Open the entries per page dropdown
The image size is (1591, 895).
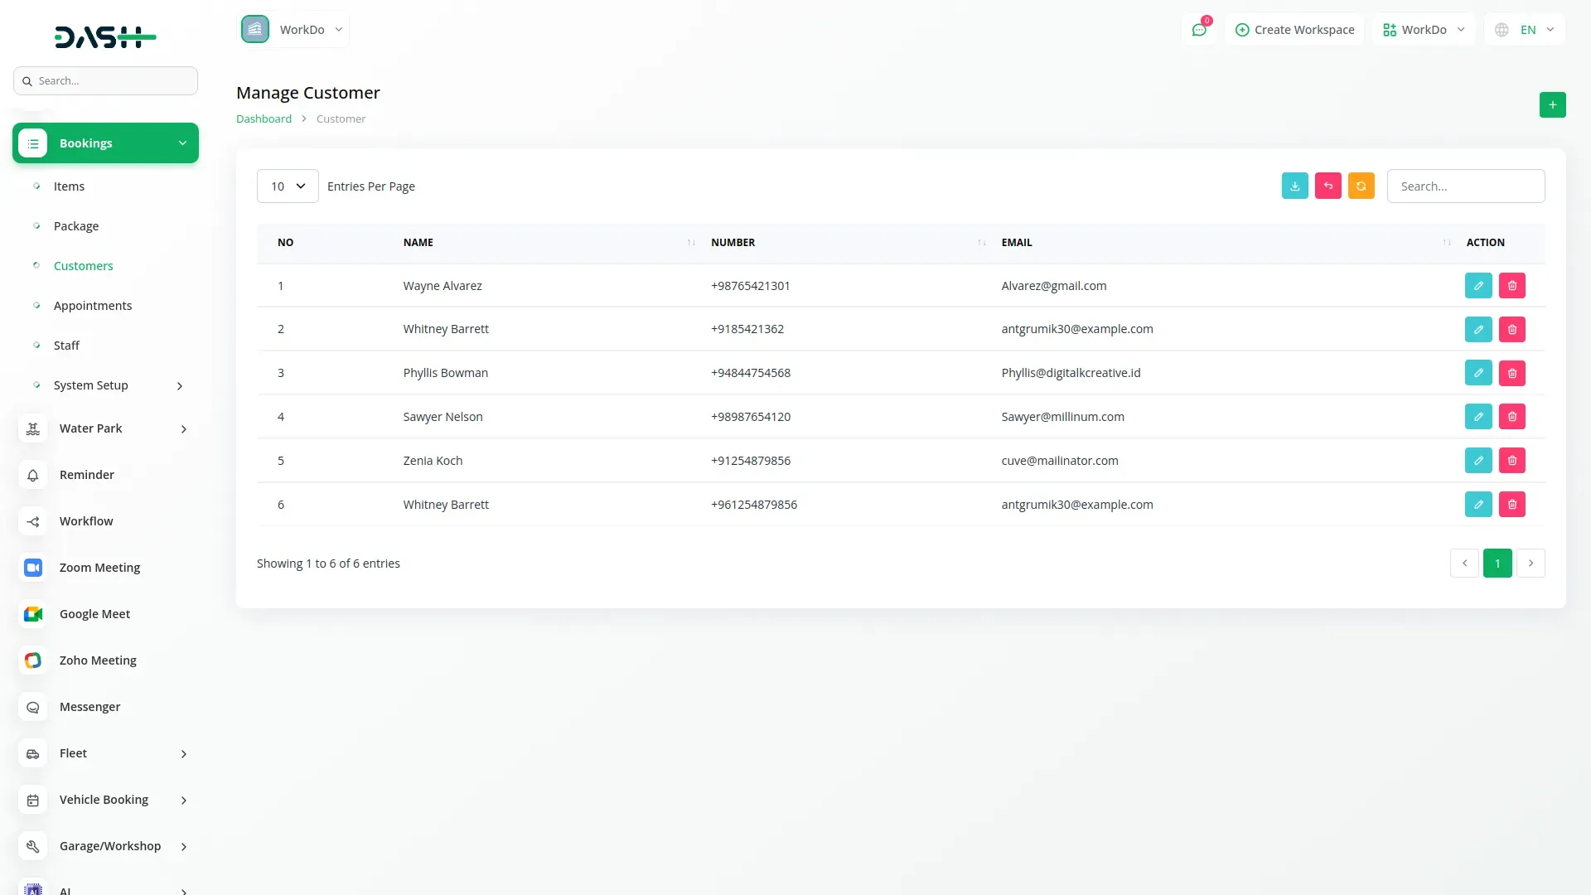click(288, 186)
